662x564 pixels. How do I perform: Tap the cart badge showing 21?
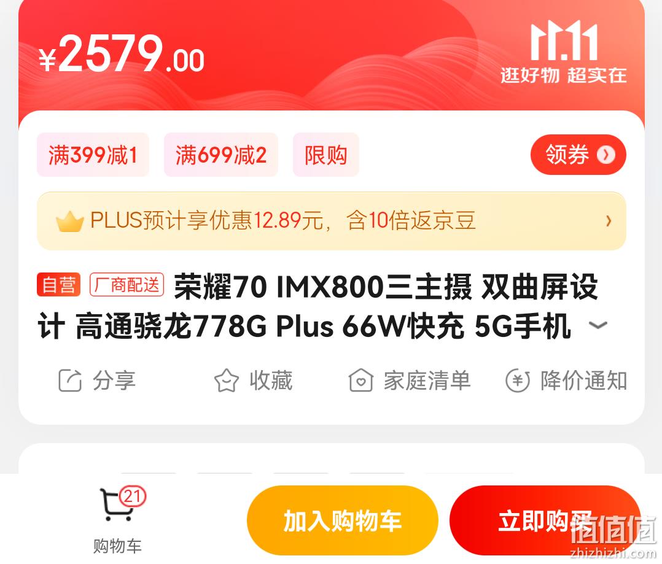pos(132,496)
